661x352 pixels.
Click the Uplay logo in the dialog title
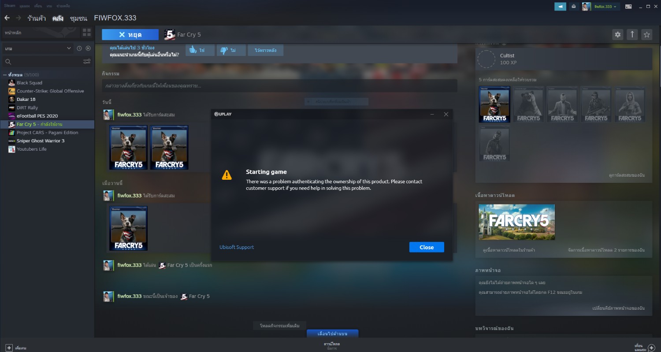(x=223, y=114)
